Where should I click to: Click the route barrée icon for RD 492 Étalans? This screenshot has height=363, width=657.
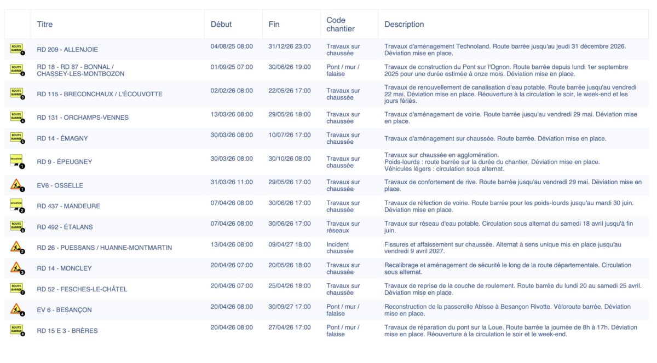pos(17,227)
